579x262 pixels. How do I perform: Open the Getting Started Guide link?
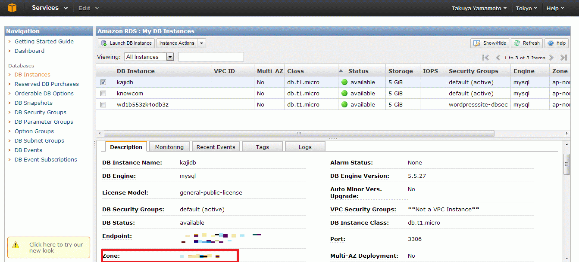(x=44, y=41)
